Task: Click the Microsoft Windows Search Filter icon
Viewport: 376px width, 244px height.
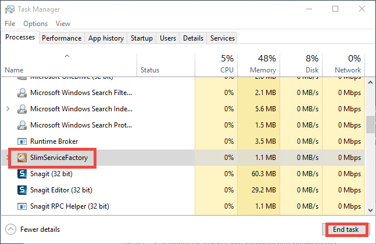Action: pos(22,93)
